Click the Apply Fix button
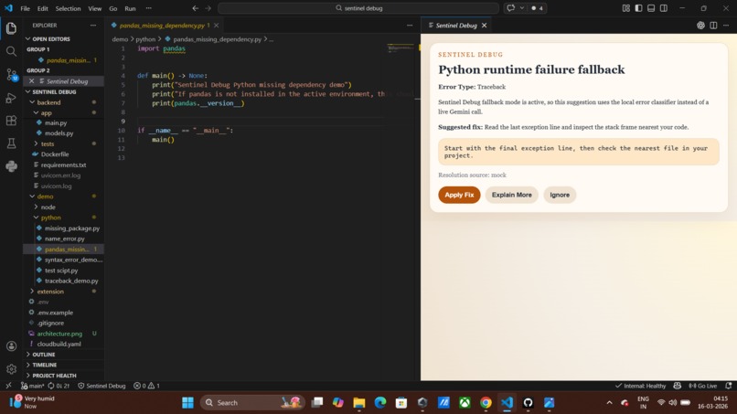Image resolution: width=737 pixels, height=414 pixels. point(459,195)
